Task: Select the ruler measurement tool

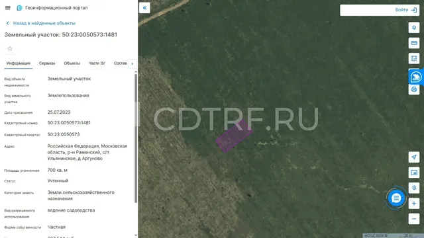Action: tap(413, 43)
